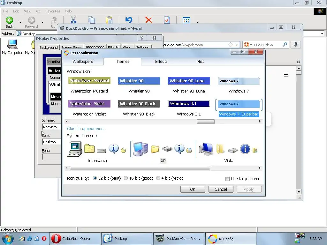The image size is (327, 245).
Task: Switch to the Wallpapers tab
Action: click(83, 62)
